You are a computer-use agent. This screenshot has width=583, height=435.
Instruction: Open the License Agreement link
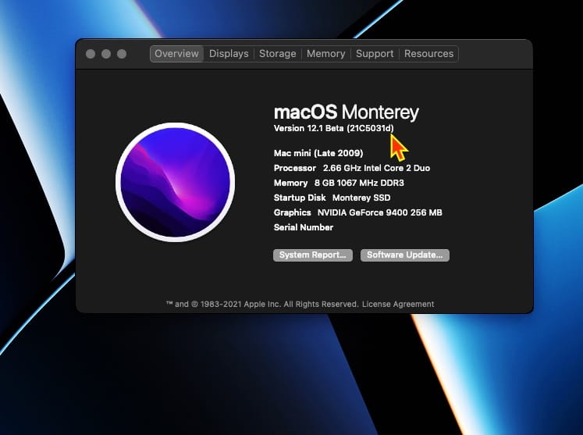pyautogui.click(x=398, y=304)
